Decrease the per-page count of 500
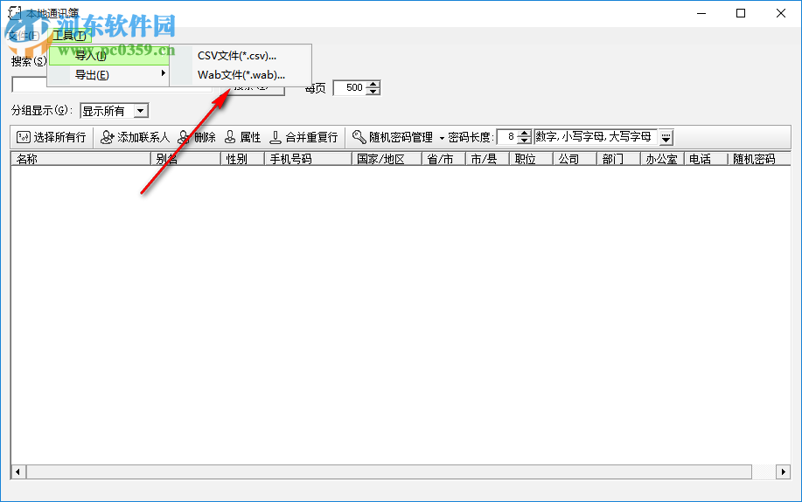 pos(373,92)
